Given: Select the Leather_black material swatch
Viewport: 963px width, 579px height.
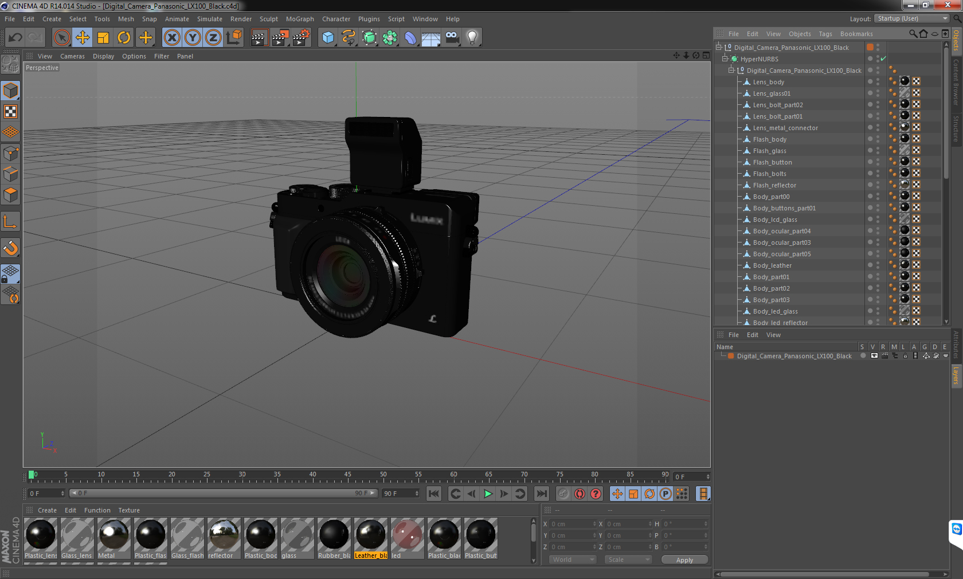Looking at the screenshot, I should click(371, 538).
